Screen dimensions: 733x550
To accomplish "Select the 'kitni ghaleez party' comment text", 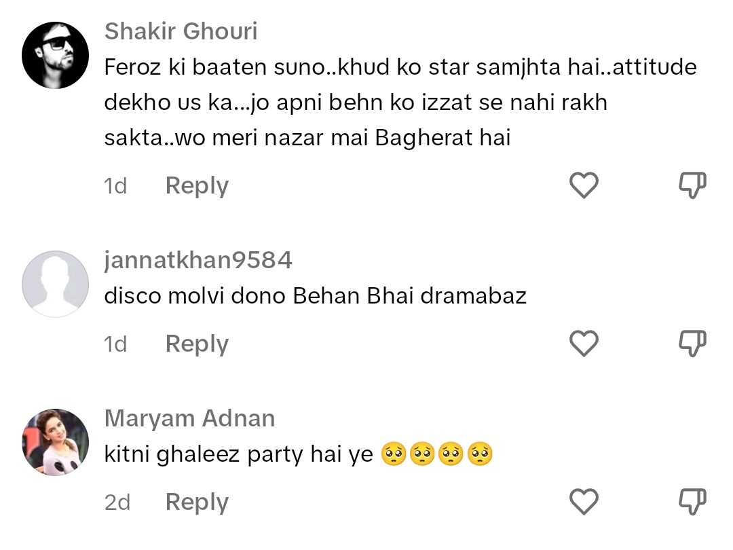I will pyautogui.click(x=299, y=454).
